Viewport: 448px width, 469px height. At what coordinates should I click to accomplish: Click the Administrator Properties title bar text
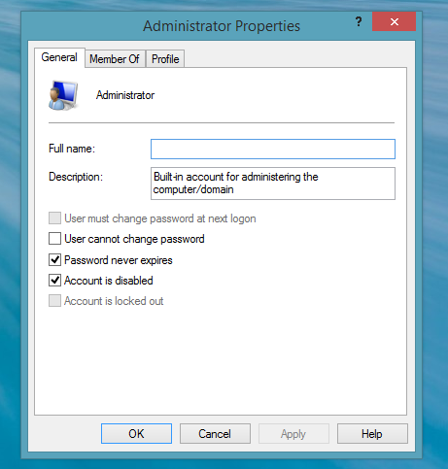tap(222, 26)
